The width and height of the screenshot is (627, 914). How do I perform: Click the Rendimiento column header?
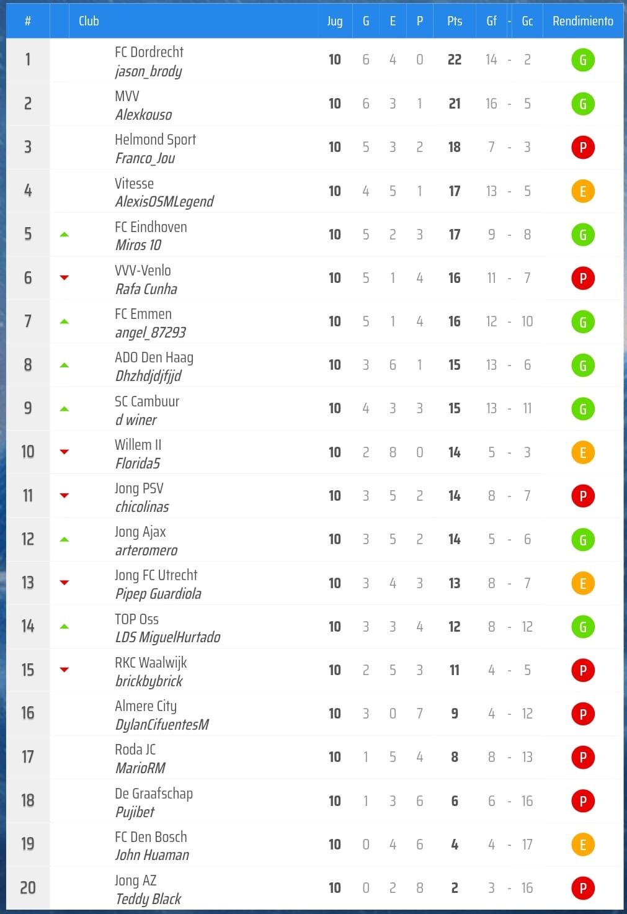(x=582, y=21)
